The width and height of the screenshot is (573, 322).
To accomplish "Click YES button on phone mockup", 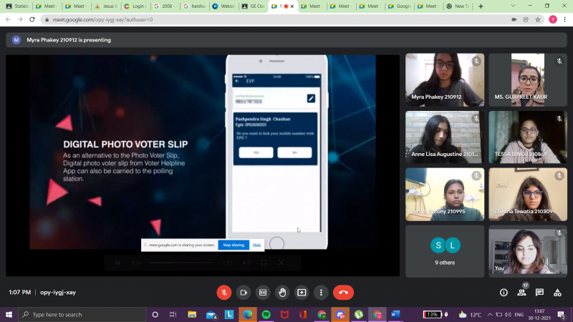I will (256, 152).
